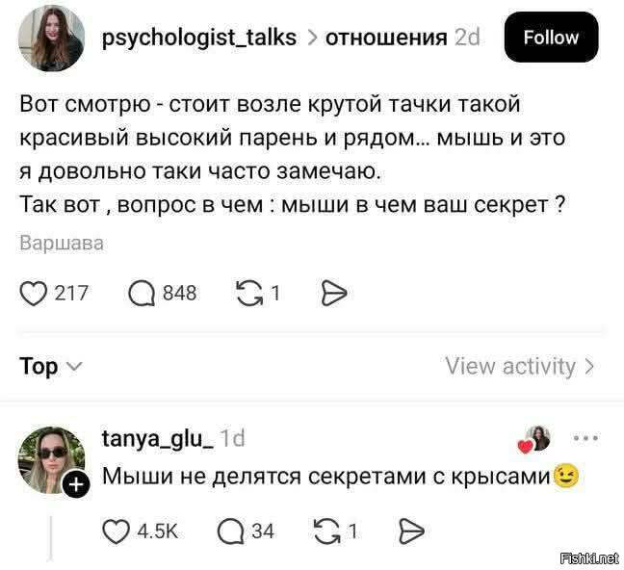View psychologist_talks profile picture
Viewport: 624px width, 570px height.
tap(51, 39)
